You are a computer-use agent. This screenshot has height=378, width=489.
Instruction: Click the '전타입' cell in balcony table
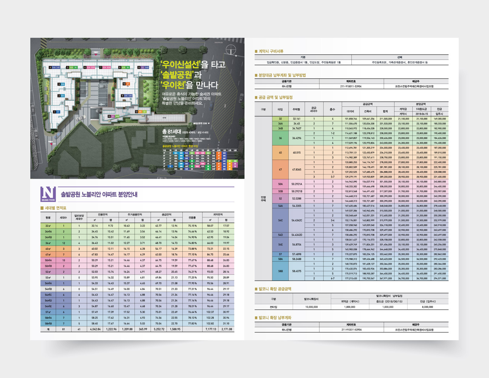pos(274,307)
